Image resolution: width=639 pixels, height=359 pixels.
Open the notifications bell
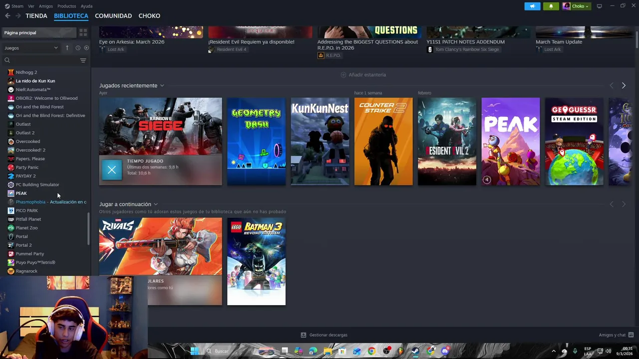coord(551,6)
